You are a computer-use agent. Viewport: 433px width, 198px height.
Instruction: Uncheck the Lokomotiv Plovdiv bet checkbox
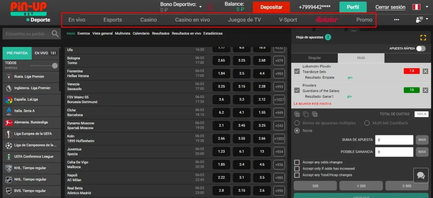click(x=297, y=71)
